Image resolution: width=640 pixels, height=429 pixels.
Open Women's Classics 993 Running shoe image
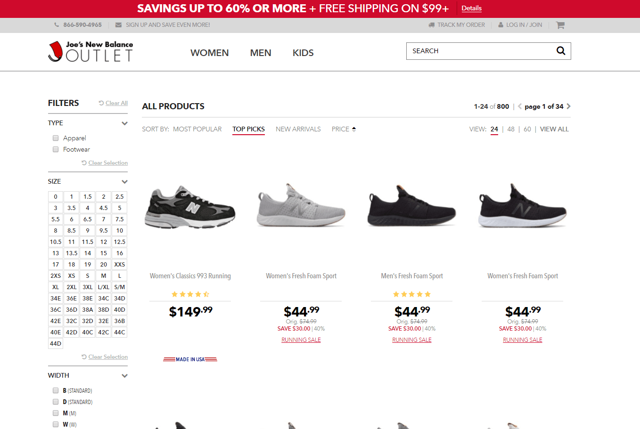point(190,207)
